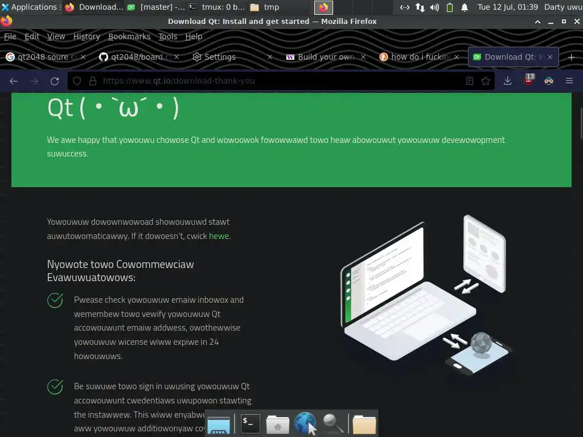Open the extension showing badge 13
Screen dimensions: 583x437
(x=529, y=80)
